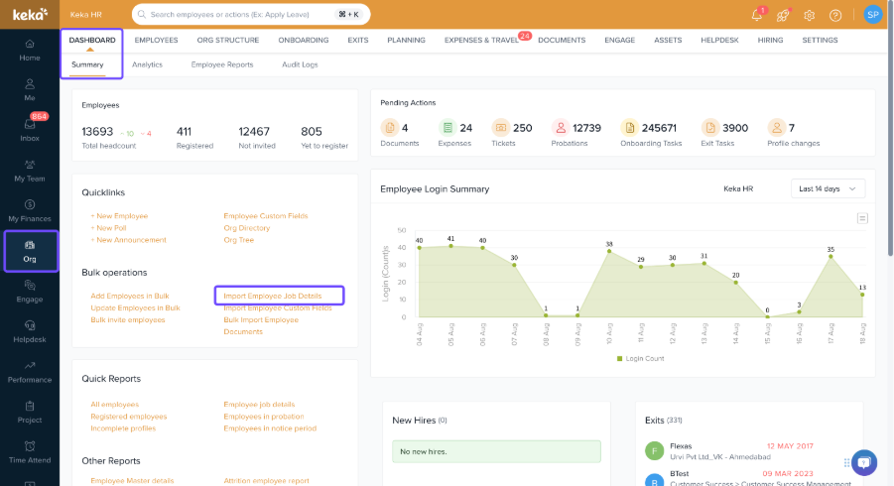Open pending Profile changes icon

(x=776, y=127)
